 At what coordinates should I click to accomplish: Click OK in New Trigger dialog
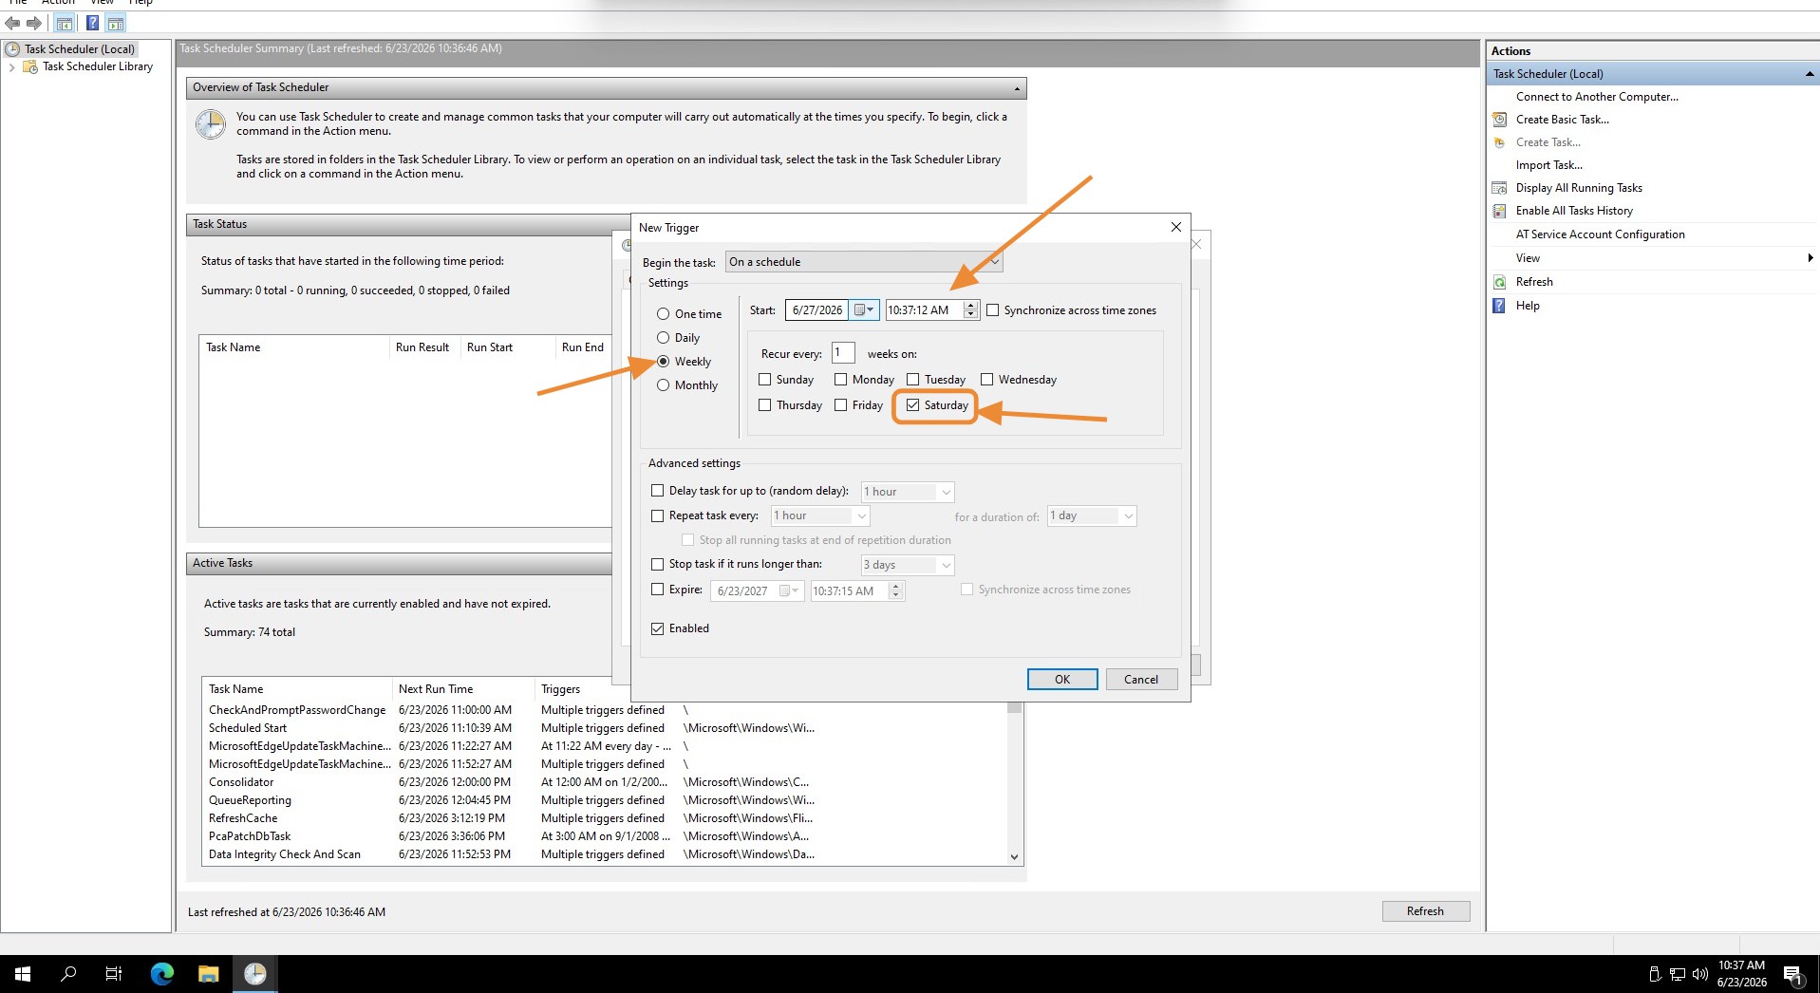tap(1062, 680)
